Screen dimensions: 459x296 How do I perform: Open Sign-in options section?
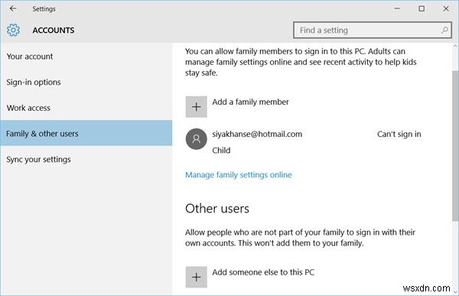pos(86,82)
